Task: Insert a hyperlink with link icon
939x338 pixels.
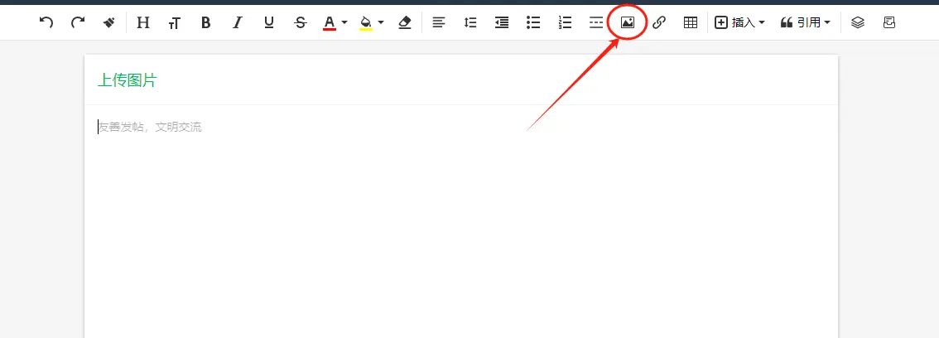Action: tap(659, 22)
